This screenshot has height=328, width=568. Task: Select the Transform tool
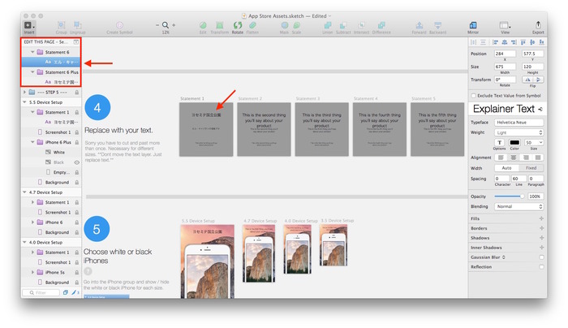pos(220,25)
